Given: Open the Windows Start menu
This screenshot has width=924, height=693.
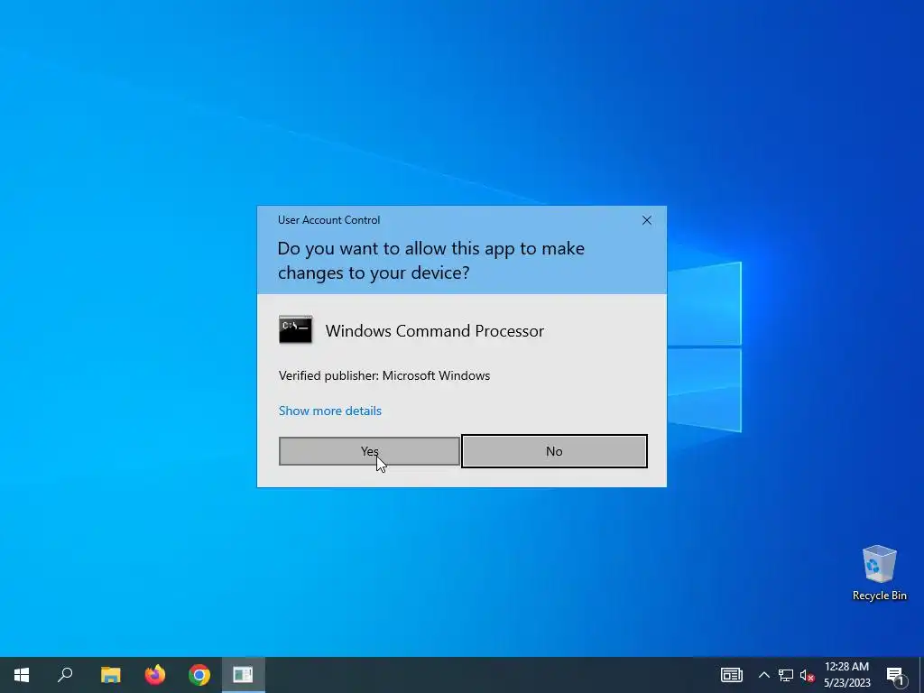Looking at the screenshot, I should coord(22,675).
